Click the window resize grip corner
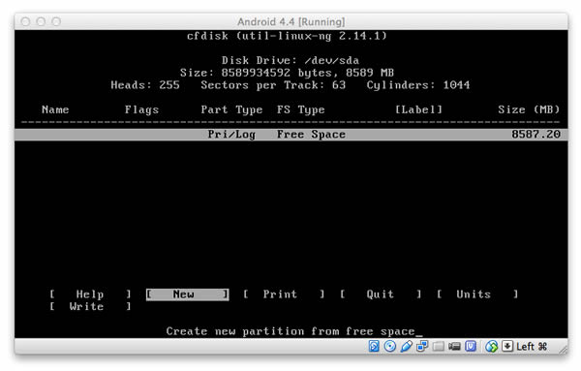The image size is (581, 371). coord(564,349)
